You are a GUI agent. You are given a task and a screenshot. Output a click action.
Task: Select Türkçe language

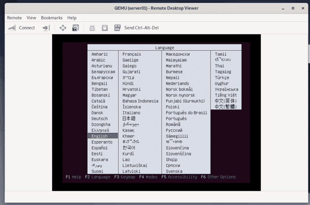222,78
